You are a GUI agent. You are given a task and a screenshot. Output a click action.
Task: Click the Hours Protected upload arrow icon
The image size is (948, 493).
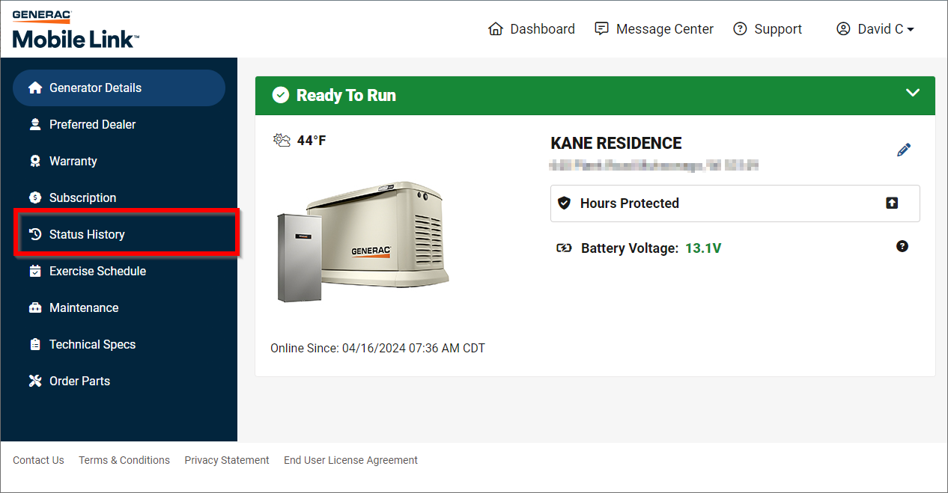pyautogui.click(x=892, y=203)
